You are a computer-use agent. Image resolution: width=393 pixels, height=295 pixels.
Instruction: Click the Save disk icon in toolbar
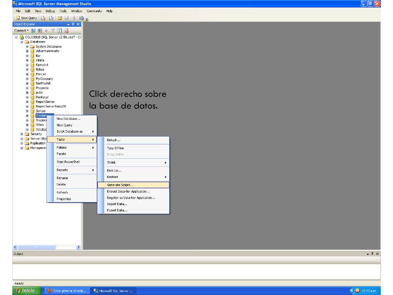click(x=66, y=18)
